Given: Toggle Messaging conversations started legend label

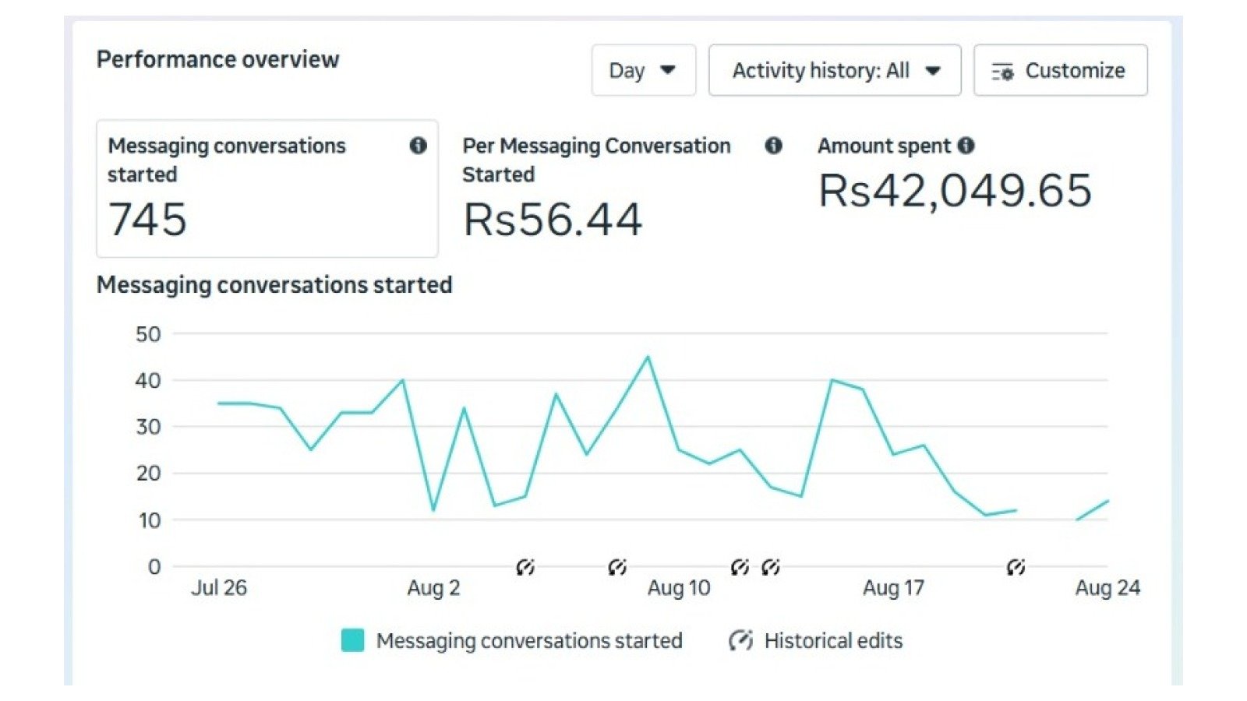Looking at the screenshot, I should click(x=529, y=641).
